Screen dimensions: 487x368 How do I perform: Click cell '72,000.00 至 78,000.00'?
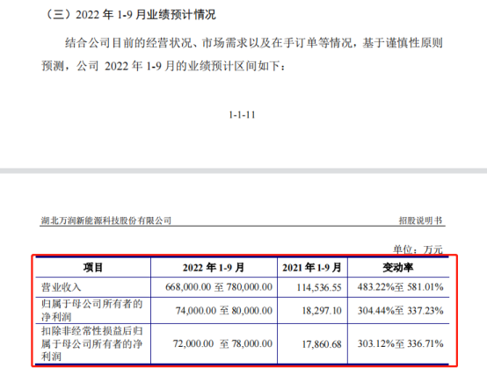point(222,343)
